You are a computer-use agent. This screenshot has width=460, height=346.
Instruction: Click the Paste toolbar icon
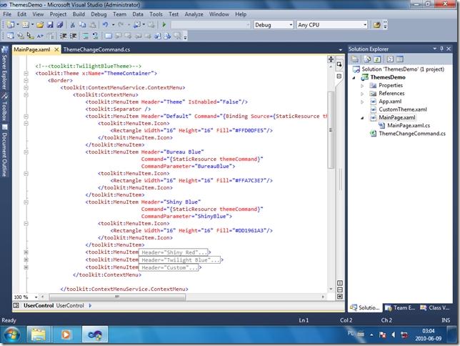click(x=92, y=25)
